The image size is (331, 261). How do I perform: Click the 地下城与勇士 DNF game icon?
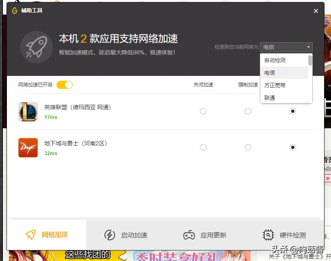click(x=28, y=147)
